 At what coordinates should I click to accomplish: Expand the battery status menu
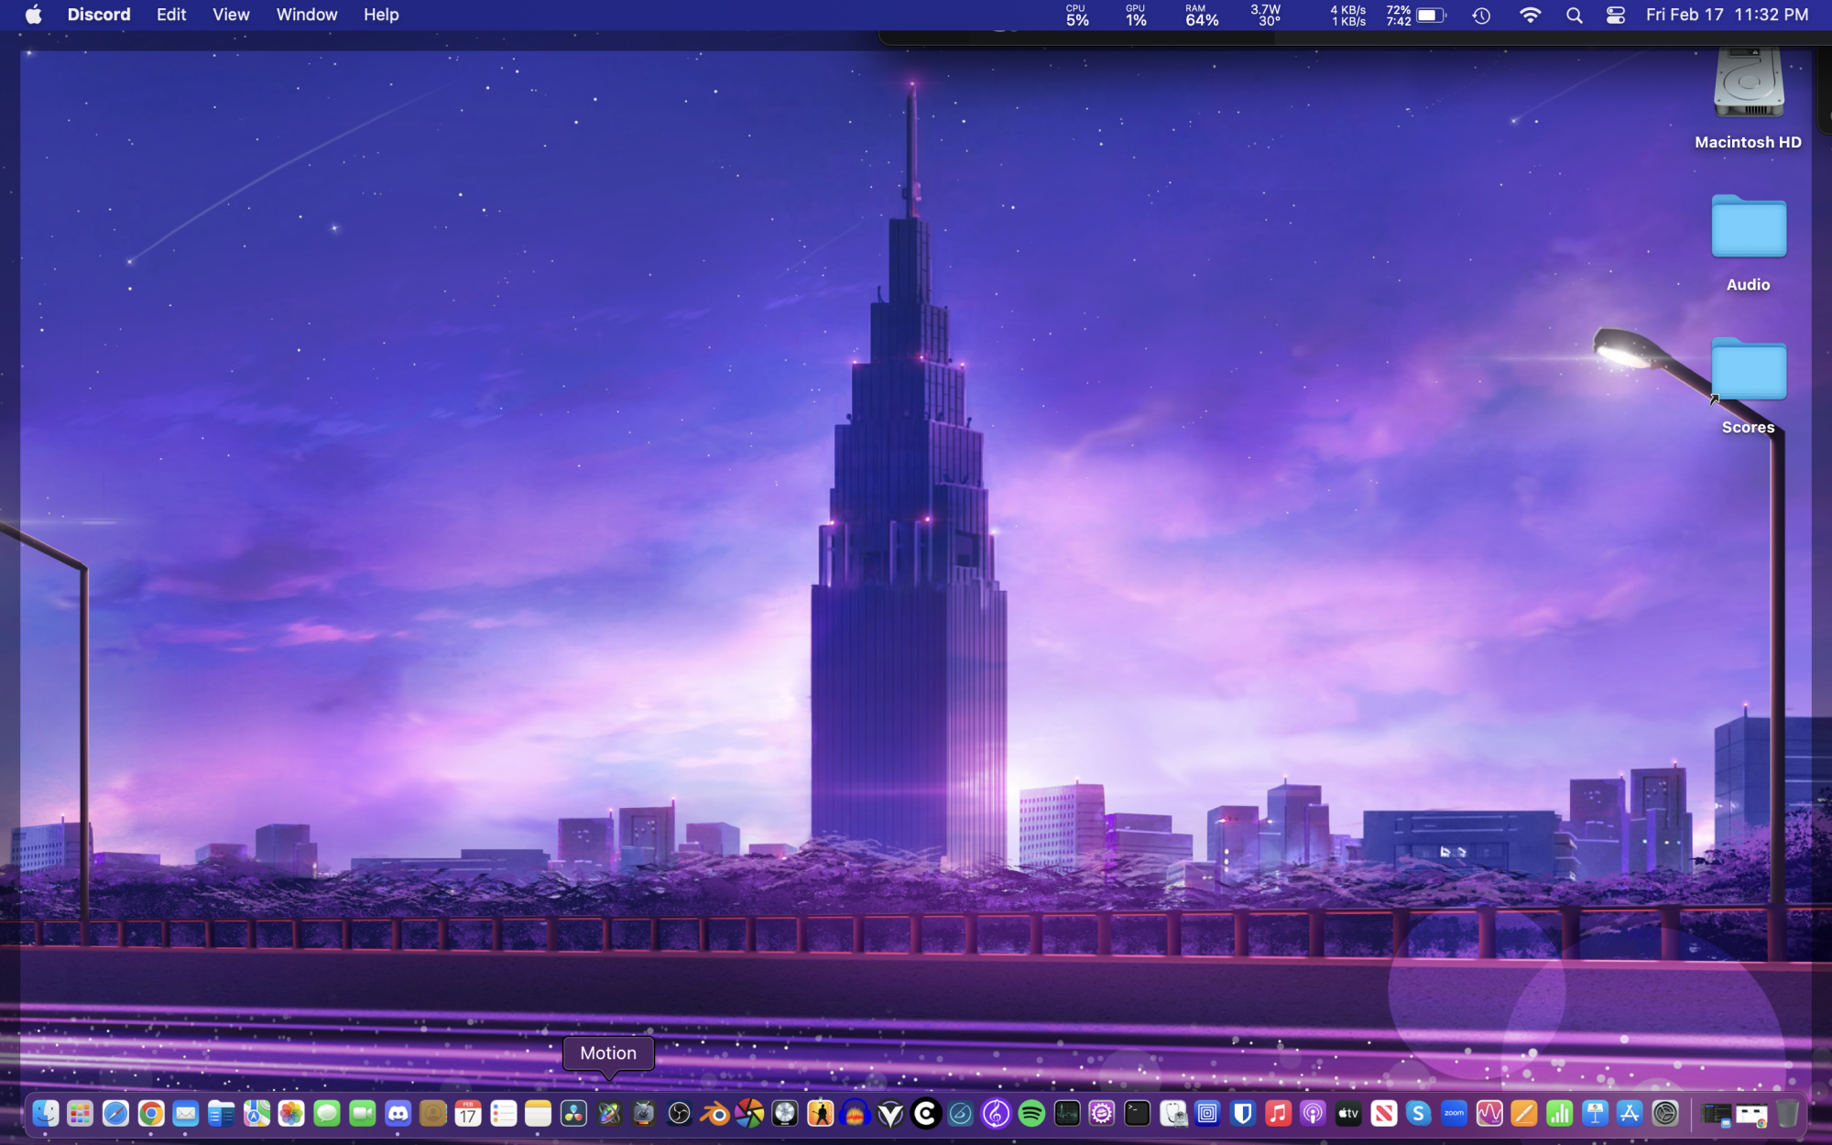(1430, 15)
